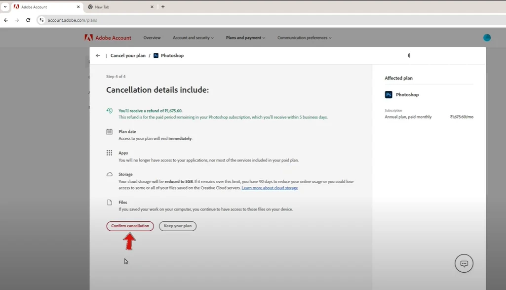Click the Cancel your plan breadcrumb
506x290 pixels.
point(128,55)
